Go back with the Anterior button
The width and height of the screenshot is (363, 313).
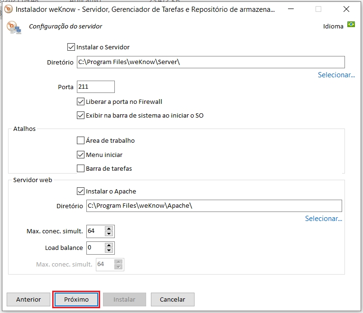(28, 300)
